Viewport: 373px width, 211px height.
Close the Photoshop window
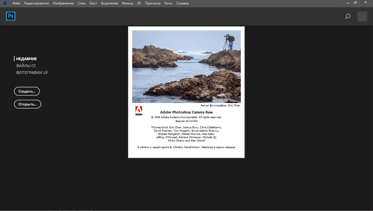click(366, 2)
